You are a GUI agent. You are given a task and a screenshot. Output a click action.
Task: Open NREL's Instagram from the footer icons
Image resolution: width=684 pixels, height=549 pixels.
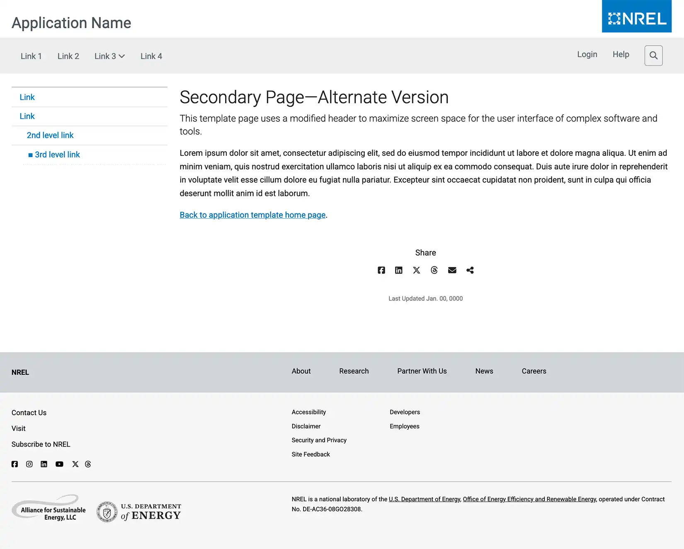[29, 464]
